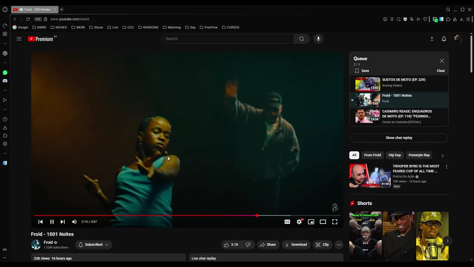Open the CURSOS bookmarks folder
This screenshot has height=267, width=474.
click(x=230, y=27)
